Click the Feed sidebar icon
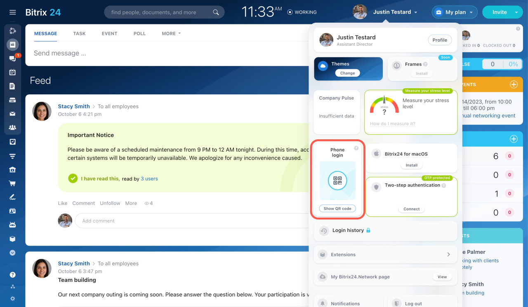 (x=12, y=45)
